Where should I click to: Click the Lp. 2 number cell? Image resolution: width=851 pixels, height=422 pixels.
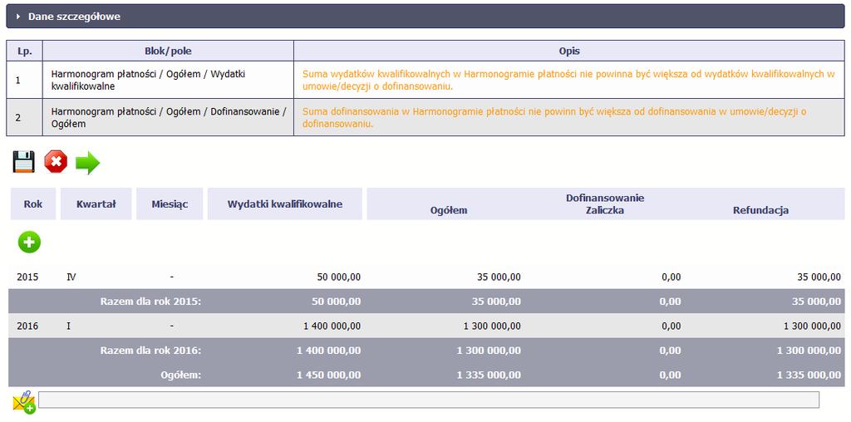(24, 117)
